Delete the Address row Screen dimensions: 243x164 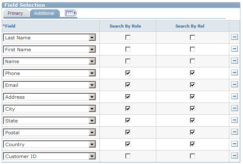235,96
